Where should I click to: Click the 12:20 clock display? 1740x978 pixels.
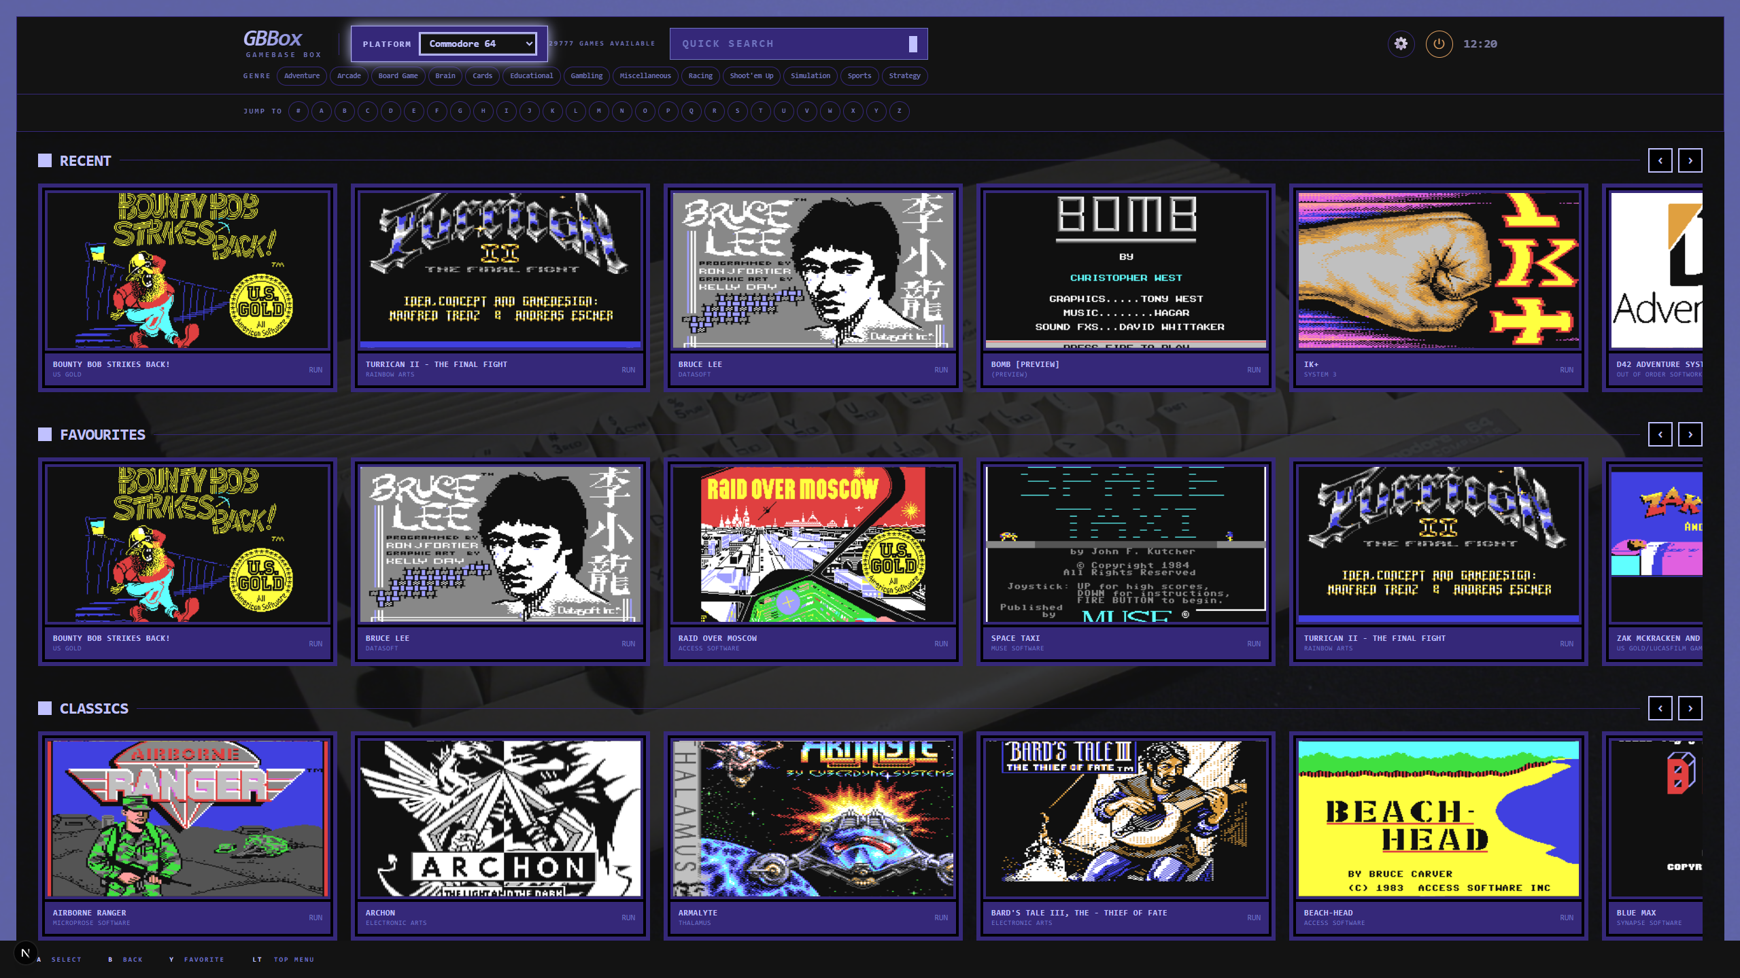click(x=1480, y=43)
